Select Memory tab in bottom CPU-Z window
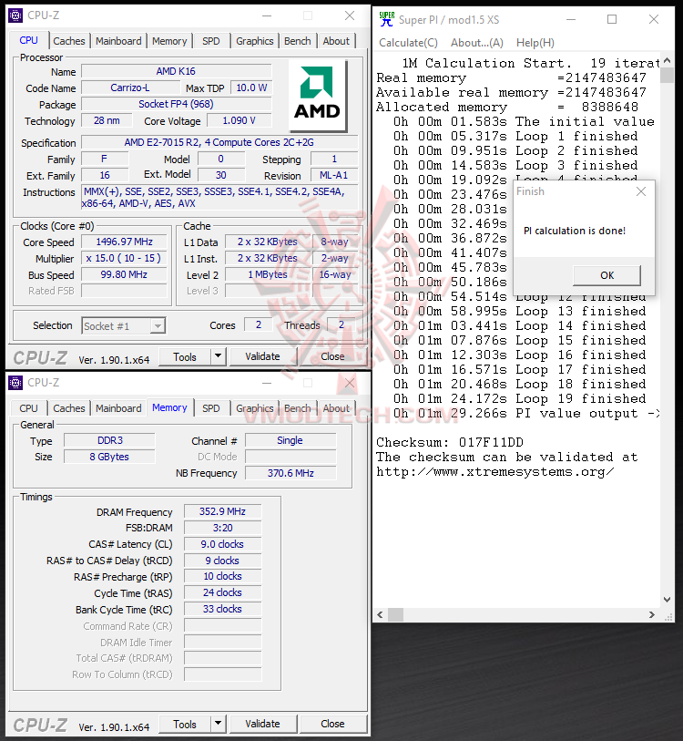 click(169, 407)
